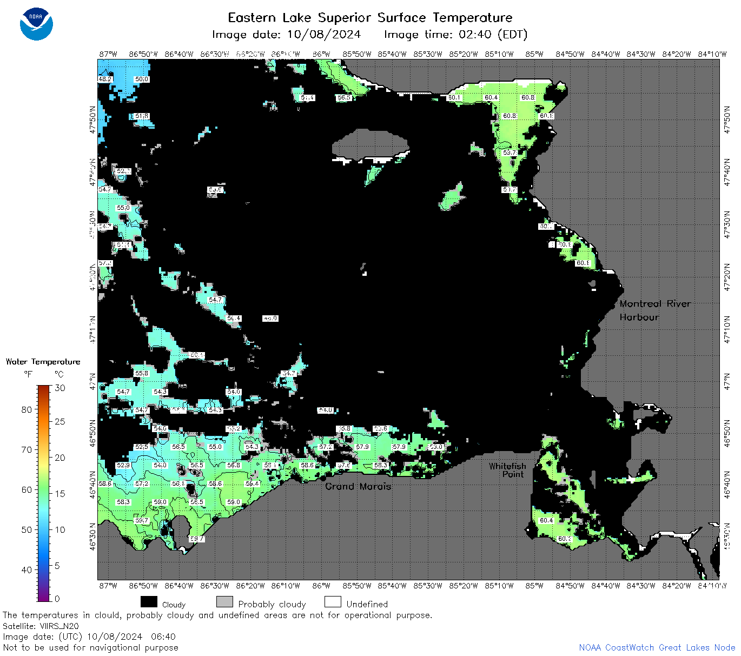
Task: Click the 80 Fahrenheit tick label
Action: [x=27, y=409]
